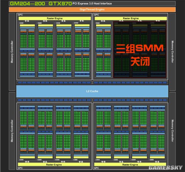
Task: Click the bottom-left GPC Raster Engine bar
Action: tap(54, 165)
